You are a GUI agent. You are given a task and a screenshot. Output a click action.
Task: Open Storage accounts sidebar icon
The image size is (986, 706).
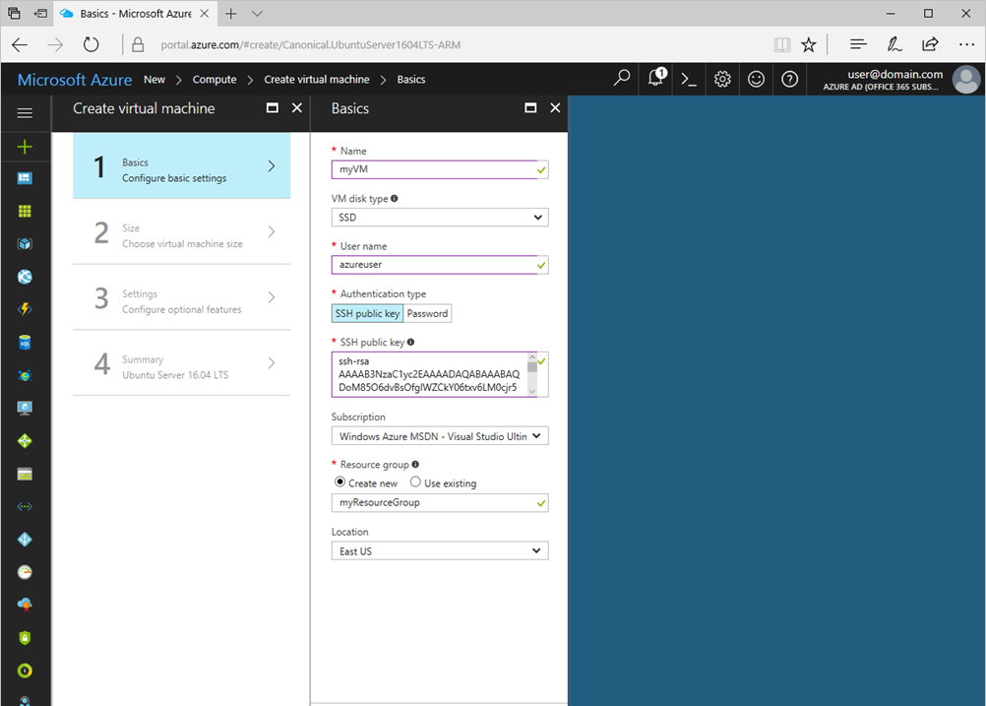[x=25, y=474]
